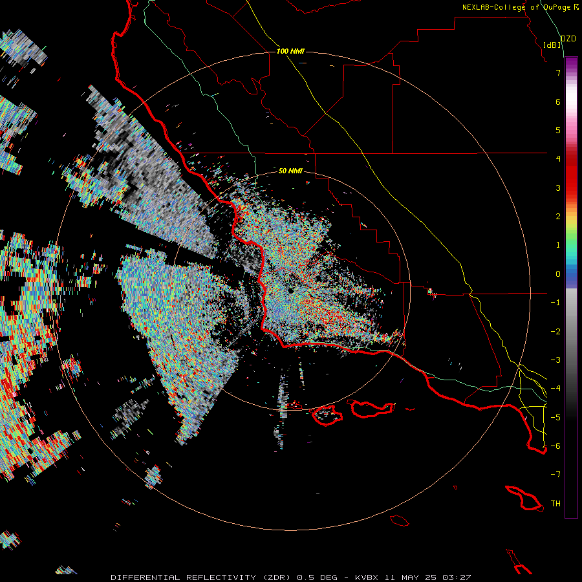Click the radar site center dot
The width and height of the screenshot is (582, 582).
[x=290, y=291]
